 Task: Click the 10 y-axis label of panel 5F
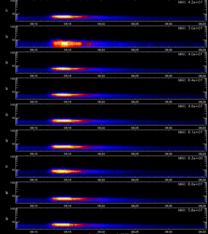point(13,118)
